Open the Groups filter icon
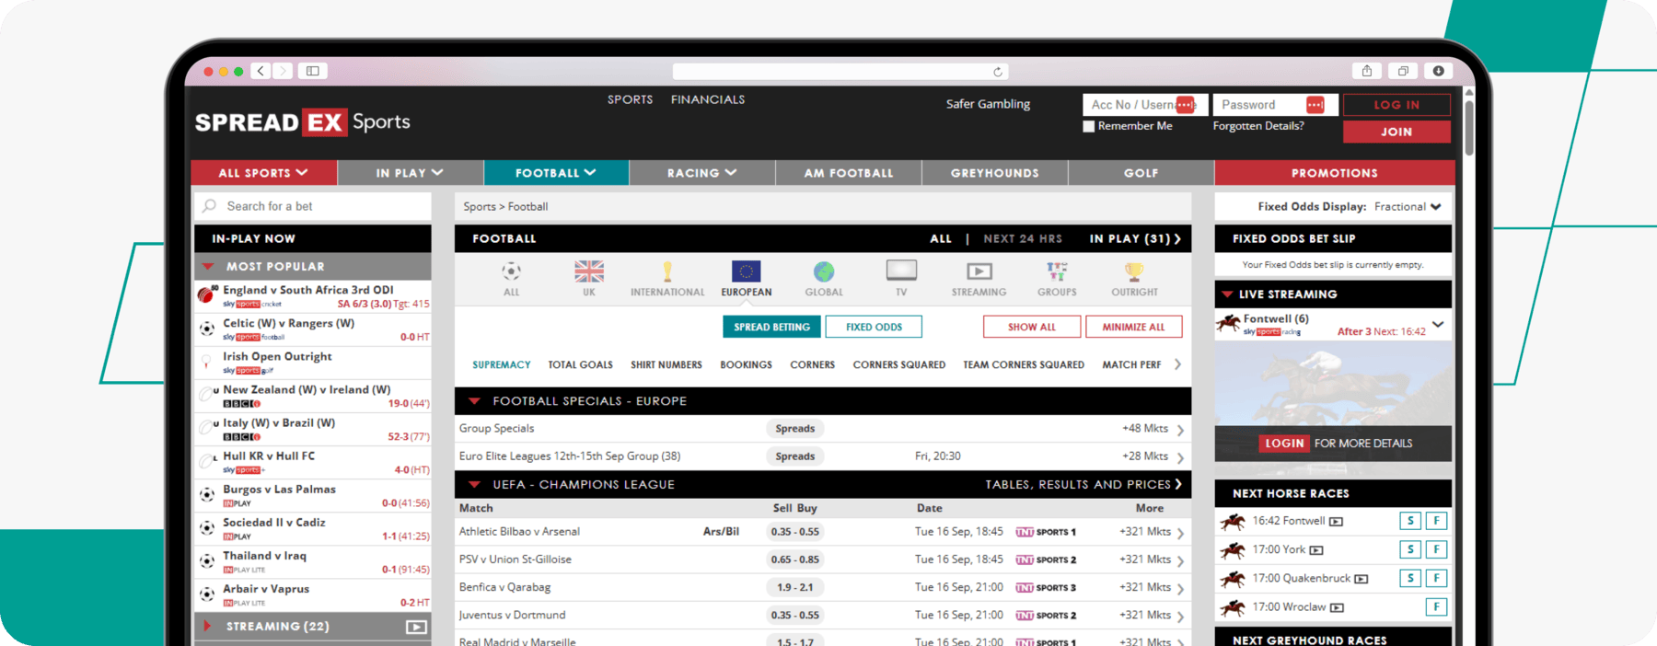The width and height of the screenshot is (1657, 646). pos(1057,271)
